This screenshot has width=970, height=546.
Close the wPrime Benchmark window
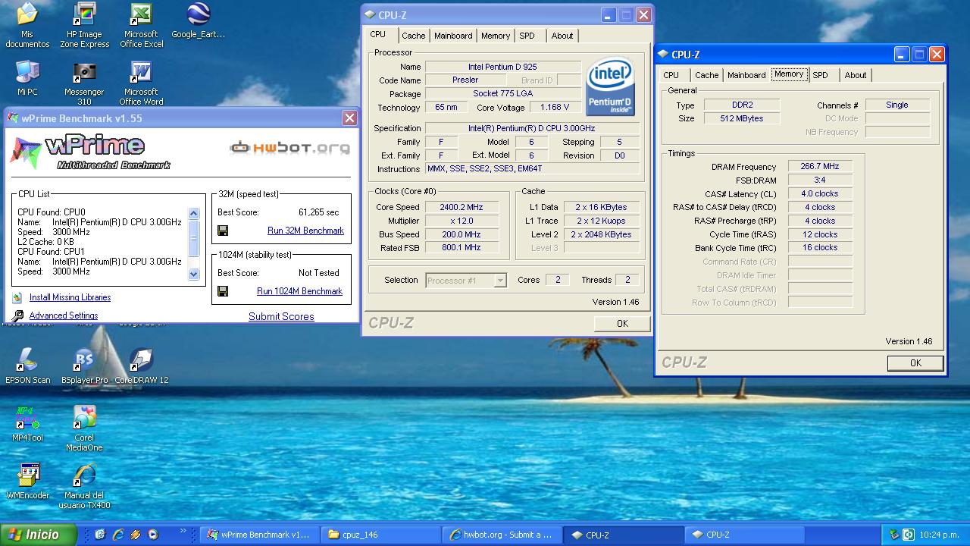(349, 118)
